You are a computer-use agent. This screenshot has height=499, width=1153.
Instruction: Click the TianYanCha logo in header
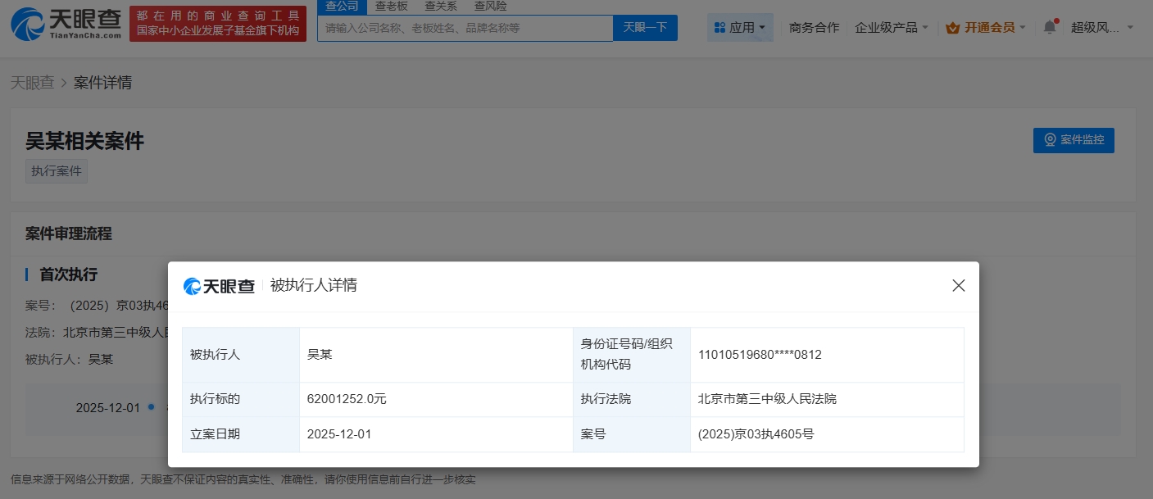[x=66, y=24]
